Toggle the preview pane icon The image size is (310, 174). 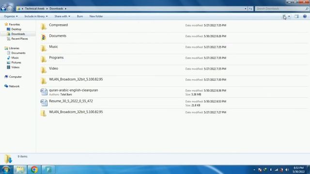tap(296, 16)
